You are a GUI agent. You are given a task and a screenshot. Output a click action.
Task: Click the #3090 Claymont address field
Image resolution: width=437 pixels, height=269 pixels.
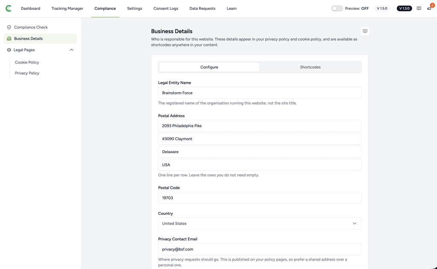click(259, 139)
